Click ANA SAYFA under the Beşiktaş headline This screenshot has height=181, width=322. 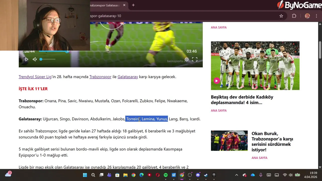click(x=219, y=110)
